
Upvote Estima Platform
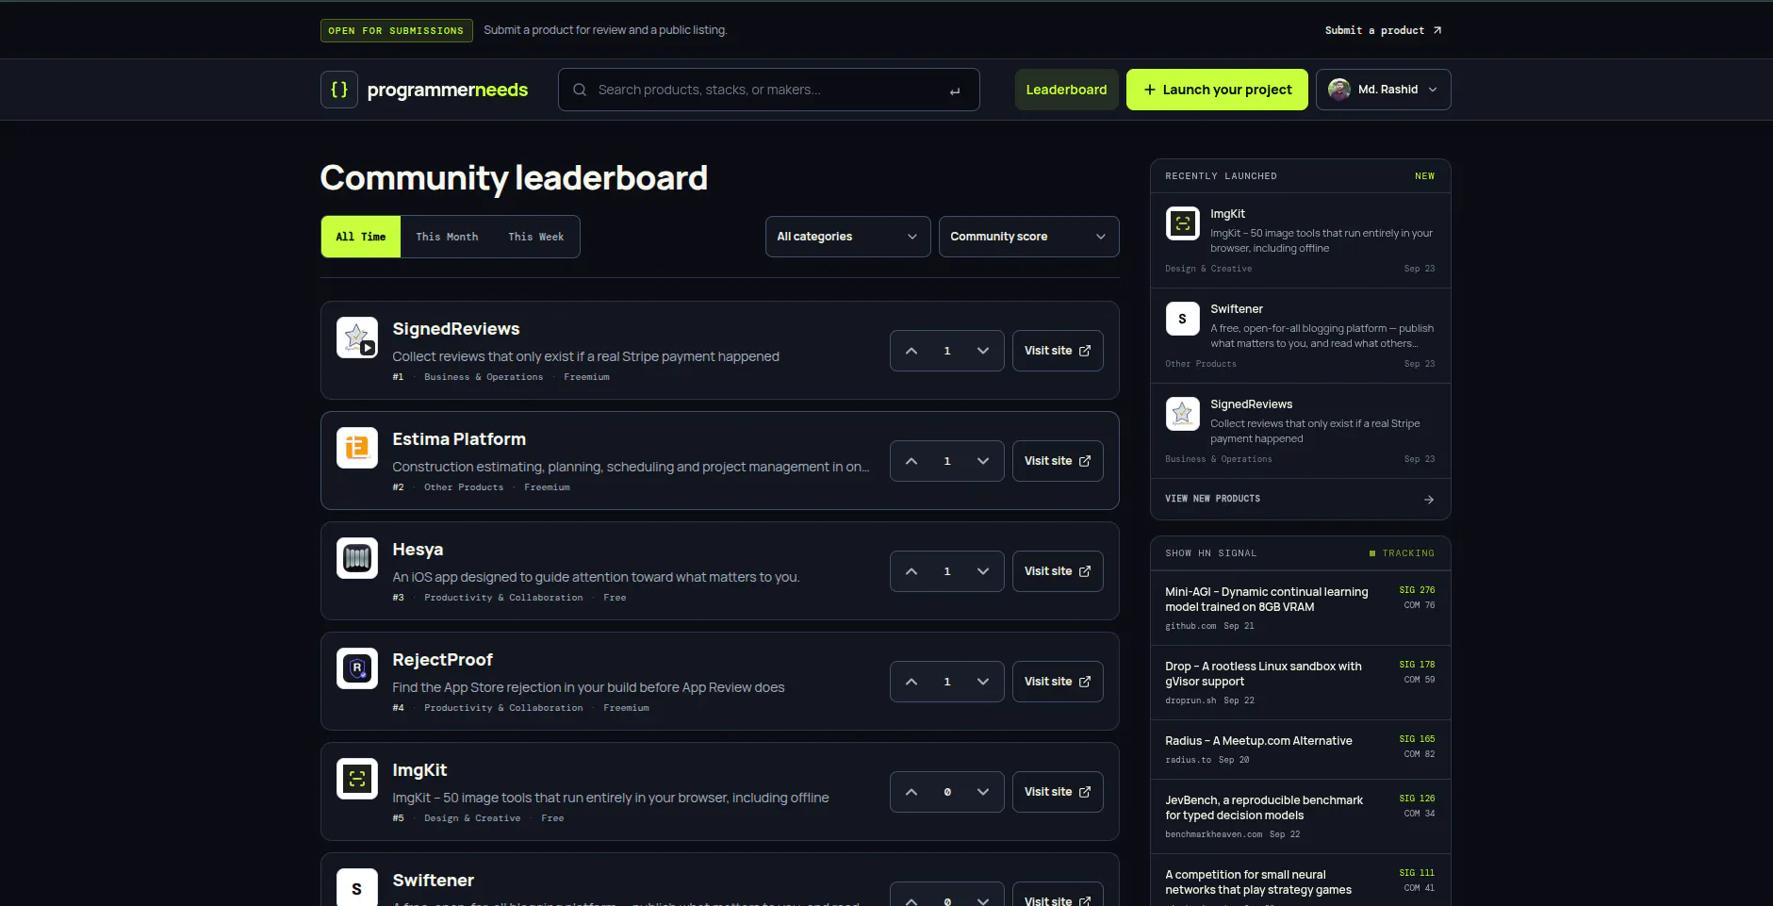[911, 461]
